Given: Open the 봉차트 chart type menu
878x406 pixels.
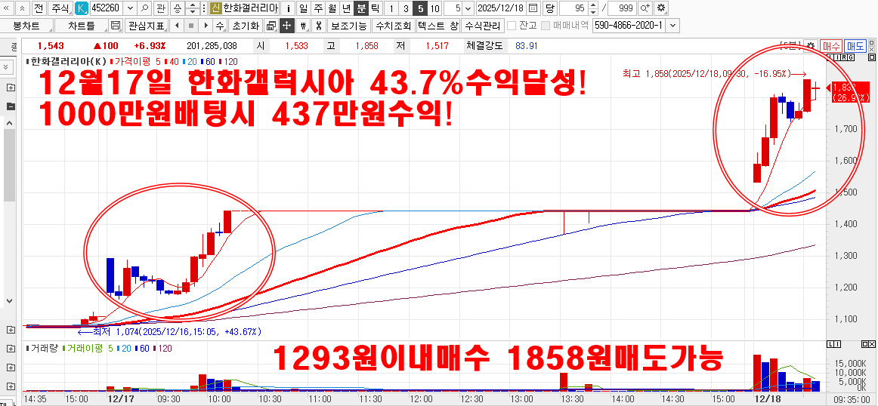Looking at the screenshot, I should click(26, 26).
